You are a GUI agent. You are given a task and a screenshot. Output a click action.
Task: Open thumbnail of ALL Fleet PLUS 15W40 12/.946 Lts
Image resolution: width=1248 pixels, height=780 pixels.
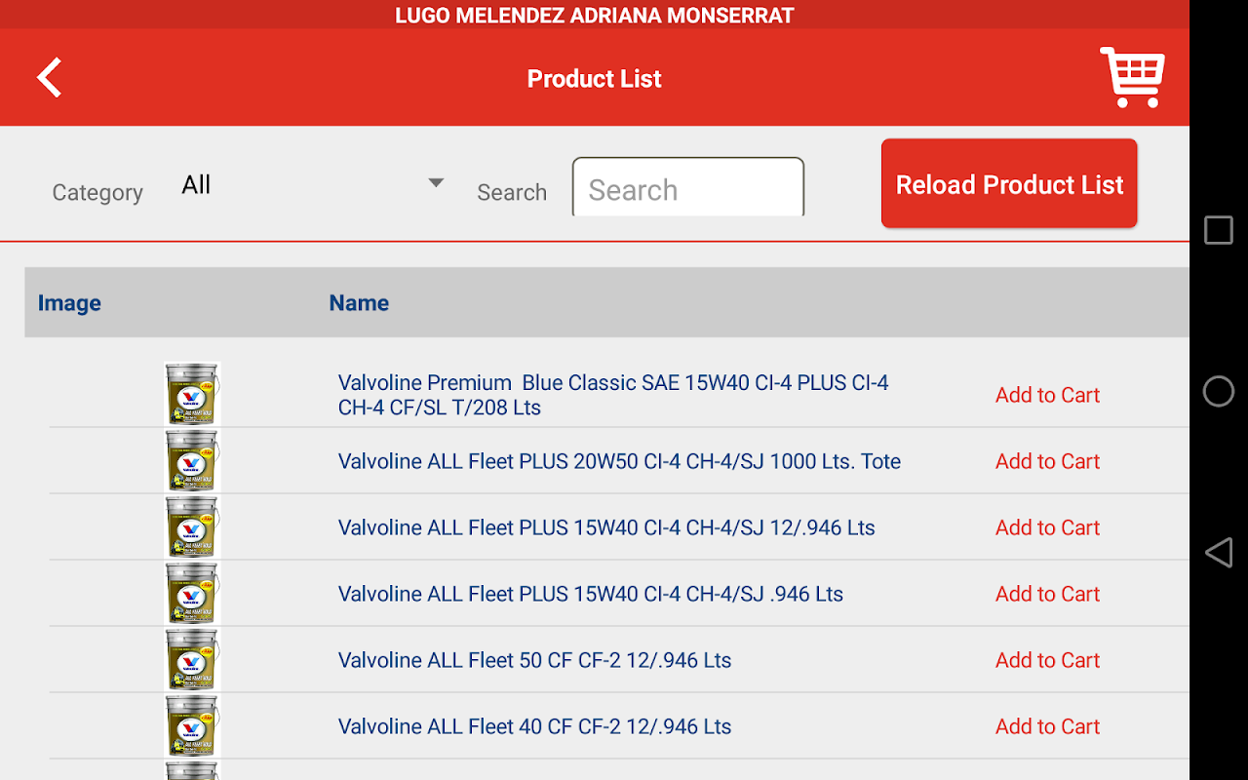pos(192,527)
